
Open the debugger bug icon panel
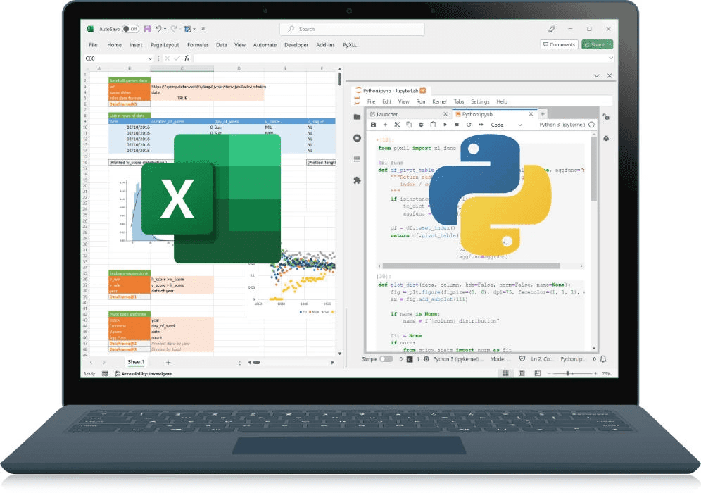tap(606, 139)
